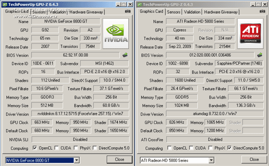Click the Close button in the NVIDIA window
This screenshot has width=269, height=166.
coord(120,159)
